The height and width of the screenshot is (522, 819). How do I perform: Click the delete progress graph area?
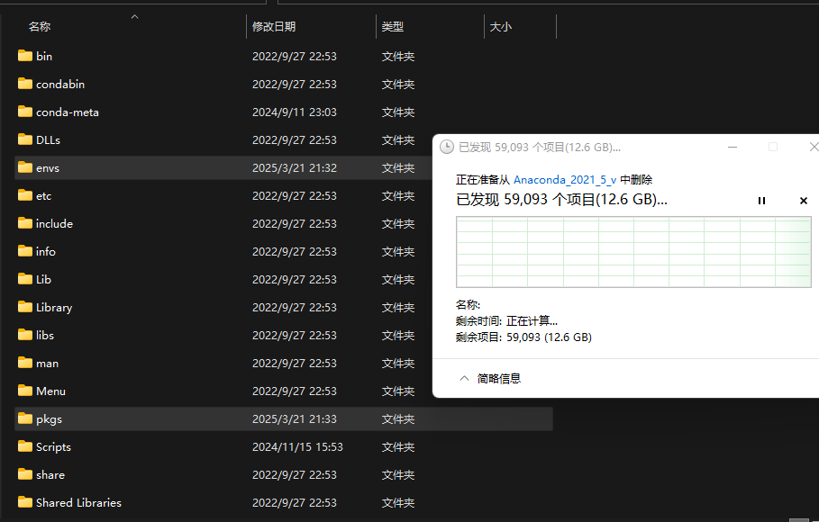click(x=633, y=252)
